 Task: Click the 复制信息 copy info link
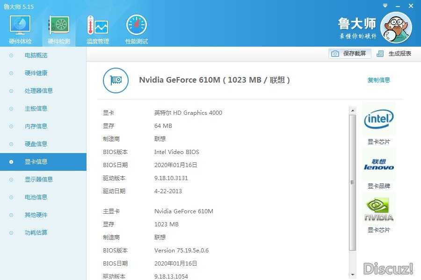378,80
